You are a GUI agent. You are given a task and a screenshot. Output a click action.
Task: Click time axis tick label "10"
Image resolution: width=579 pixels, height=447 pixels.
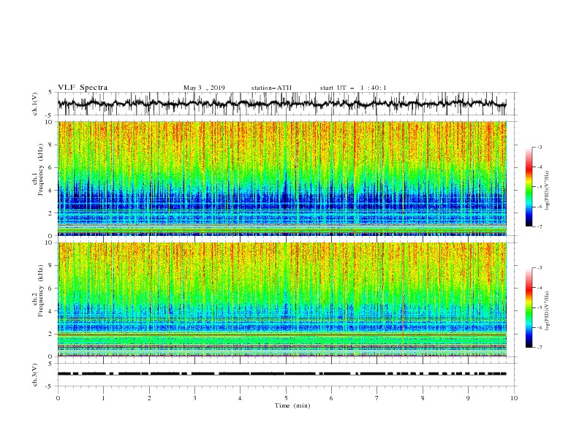click(x=514, y=398)
